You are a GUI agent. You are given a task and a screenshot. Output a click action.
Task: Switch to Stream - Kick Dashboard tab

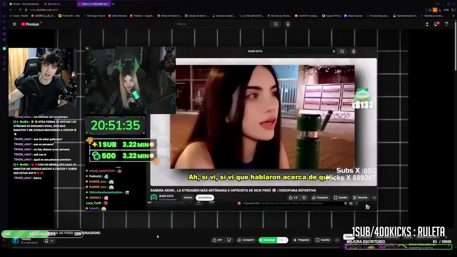point(24,4)
